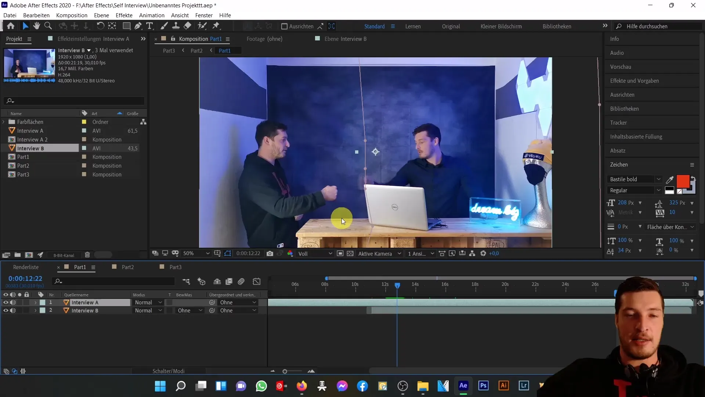This screenshot has width=705, height=397.
Task: Mute audio of Interview A layer
Action: pyautogui.click(x=13, y=303)
